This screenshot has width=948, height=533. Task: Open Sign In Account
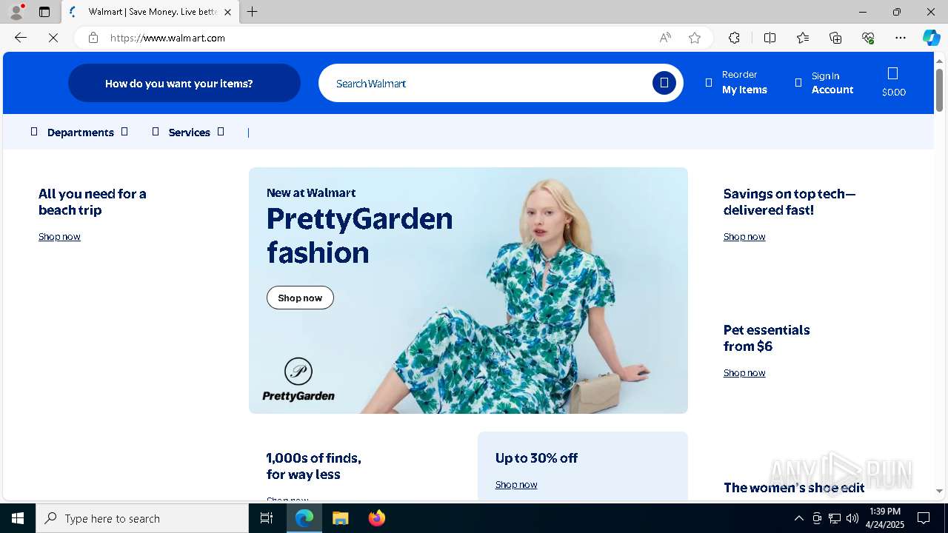(824, 82)
